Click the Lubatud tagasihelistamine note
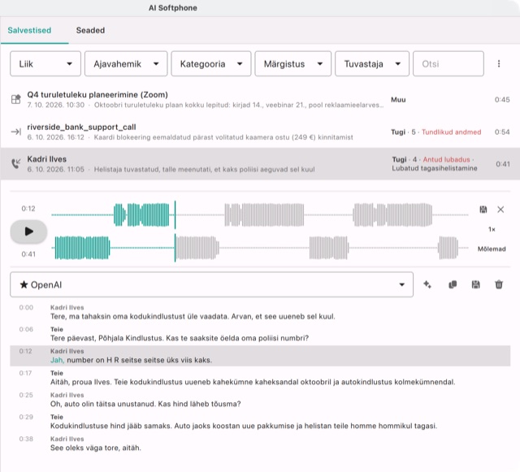The height and width of the screenshot is (472, 520). click(x=435, y=168)
